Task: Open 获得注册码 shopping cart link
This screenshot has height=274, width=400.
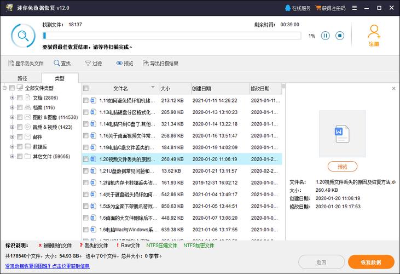Action: (331, 8)
